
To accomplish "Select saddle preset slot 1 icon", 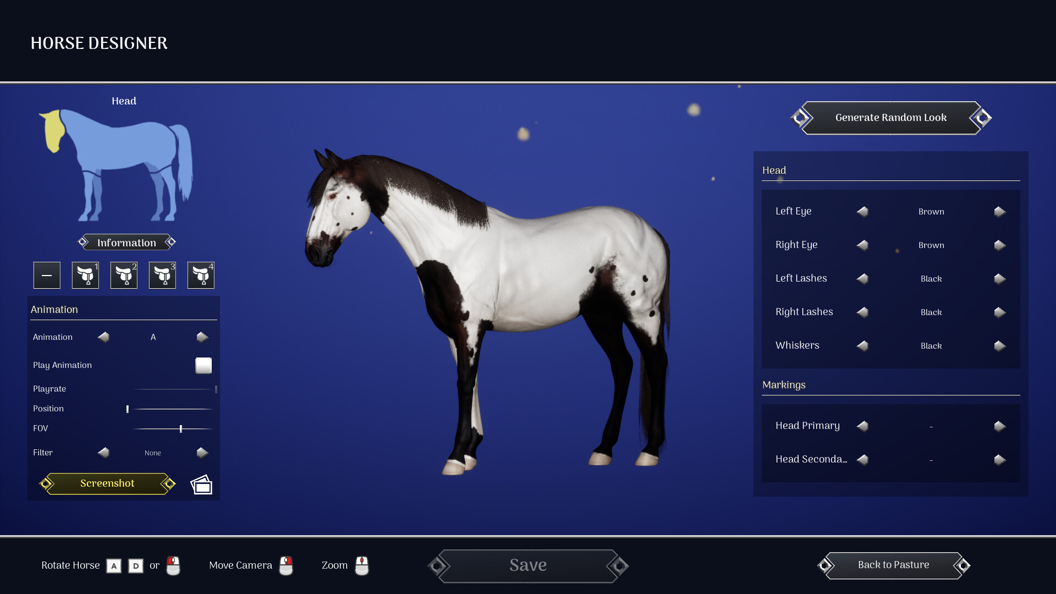I will [x=85, y=275].
